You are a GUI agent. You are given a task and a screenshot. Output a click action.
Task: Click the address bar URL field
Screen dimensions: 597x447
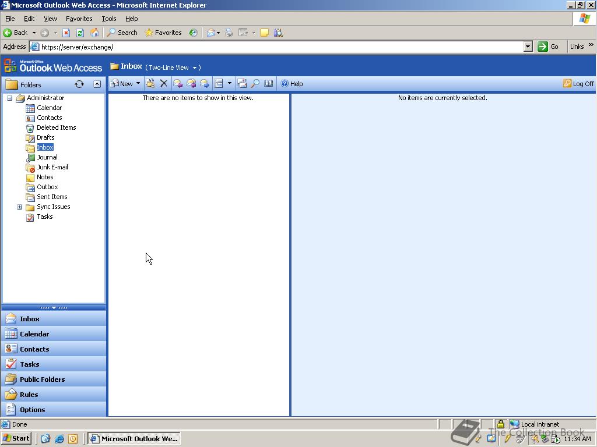[x=282, y=47]
